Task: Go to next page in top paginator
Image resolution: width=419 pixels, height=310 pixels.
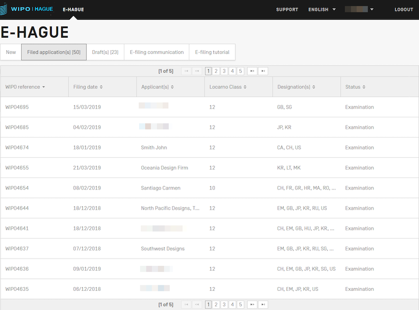Action: click(x=252, y=71)
